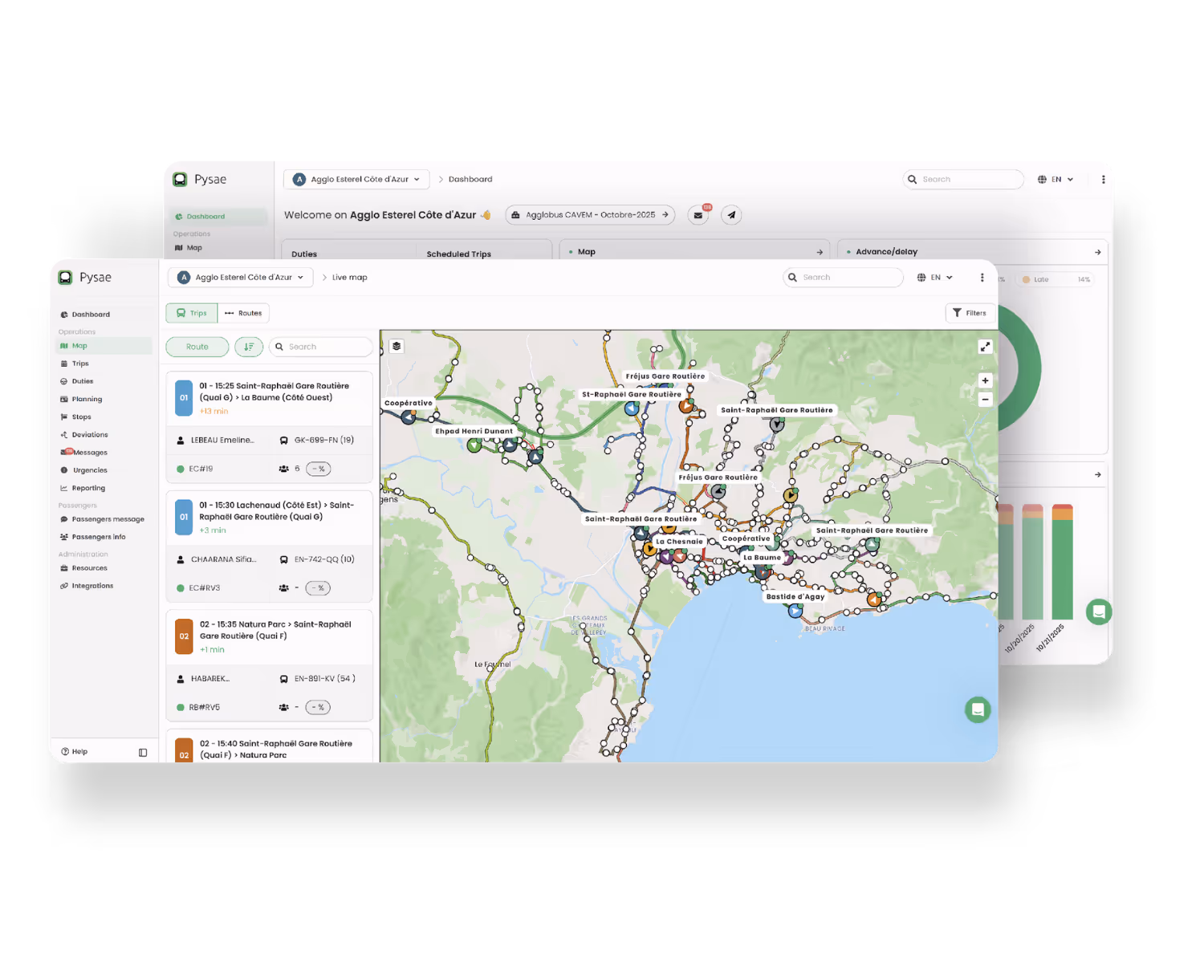This screenshot has height=963, width=1204.
Task: Click the paper plane send icon
Action: tap(731, 215)
